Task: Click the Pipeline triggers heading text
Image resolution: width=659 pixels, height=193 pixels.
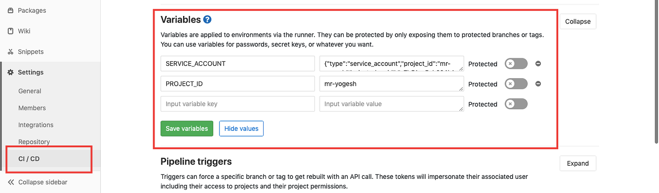Action: click(x=196, y=161)
